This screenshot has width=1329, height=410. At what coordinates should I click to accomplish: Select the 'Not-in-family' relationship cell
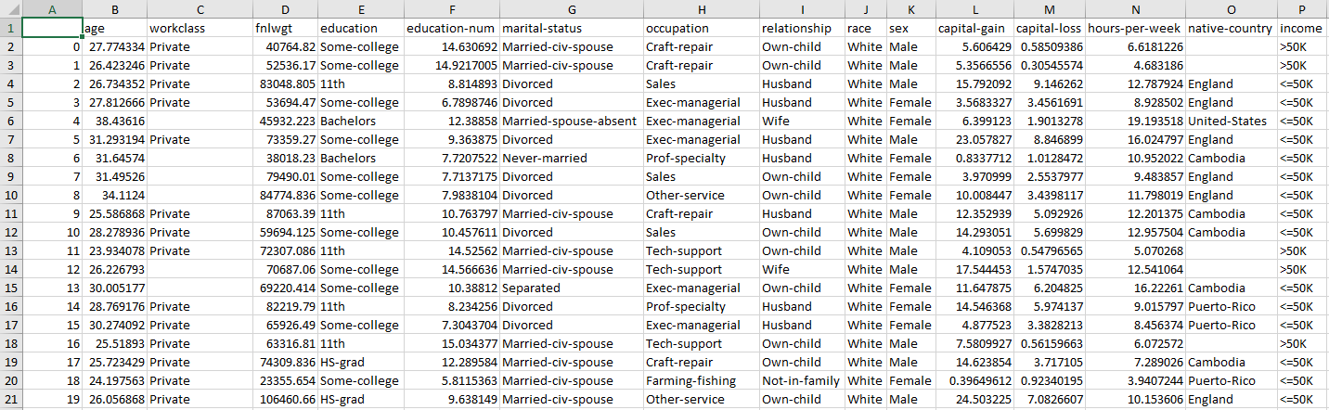click(800, 380)
